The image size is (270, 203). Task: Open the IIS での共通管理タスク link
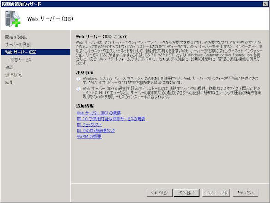pos(96,131)
